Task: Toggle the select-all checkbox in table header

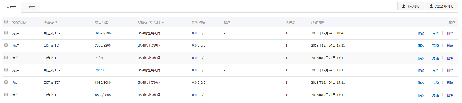Action: click(x=6, y=22)
